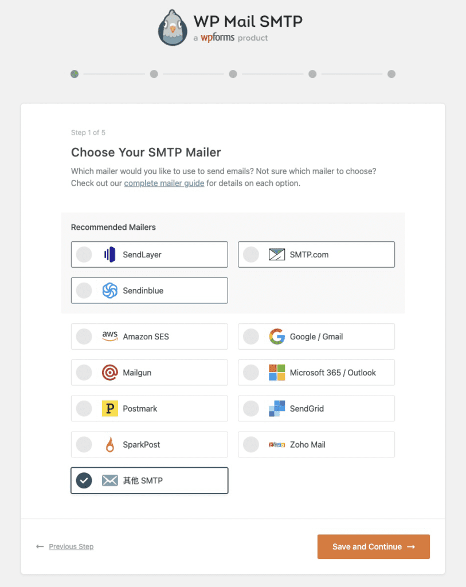Click the SparkPost flame icon
The width and height of the screenshot is (466, 587).
109,445
